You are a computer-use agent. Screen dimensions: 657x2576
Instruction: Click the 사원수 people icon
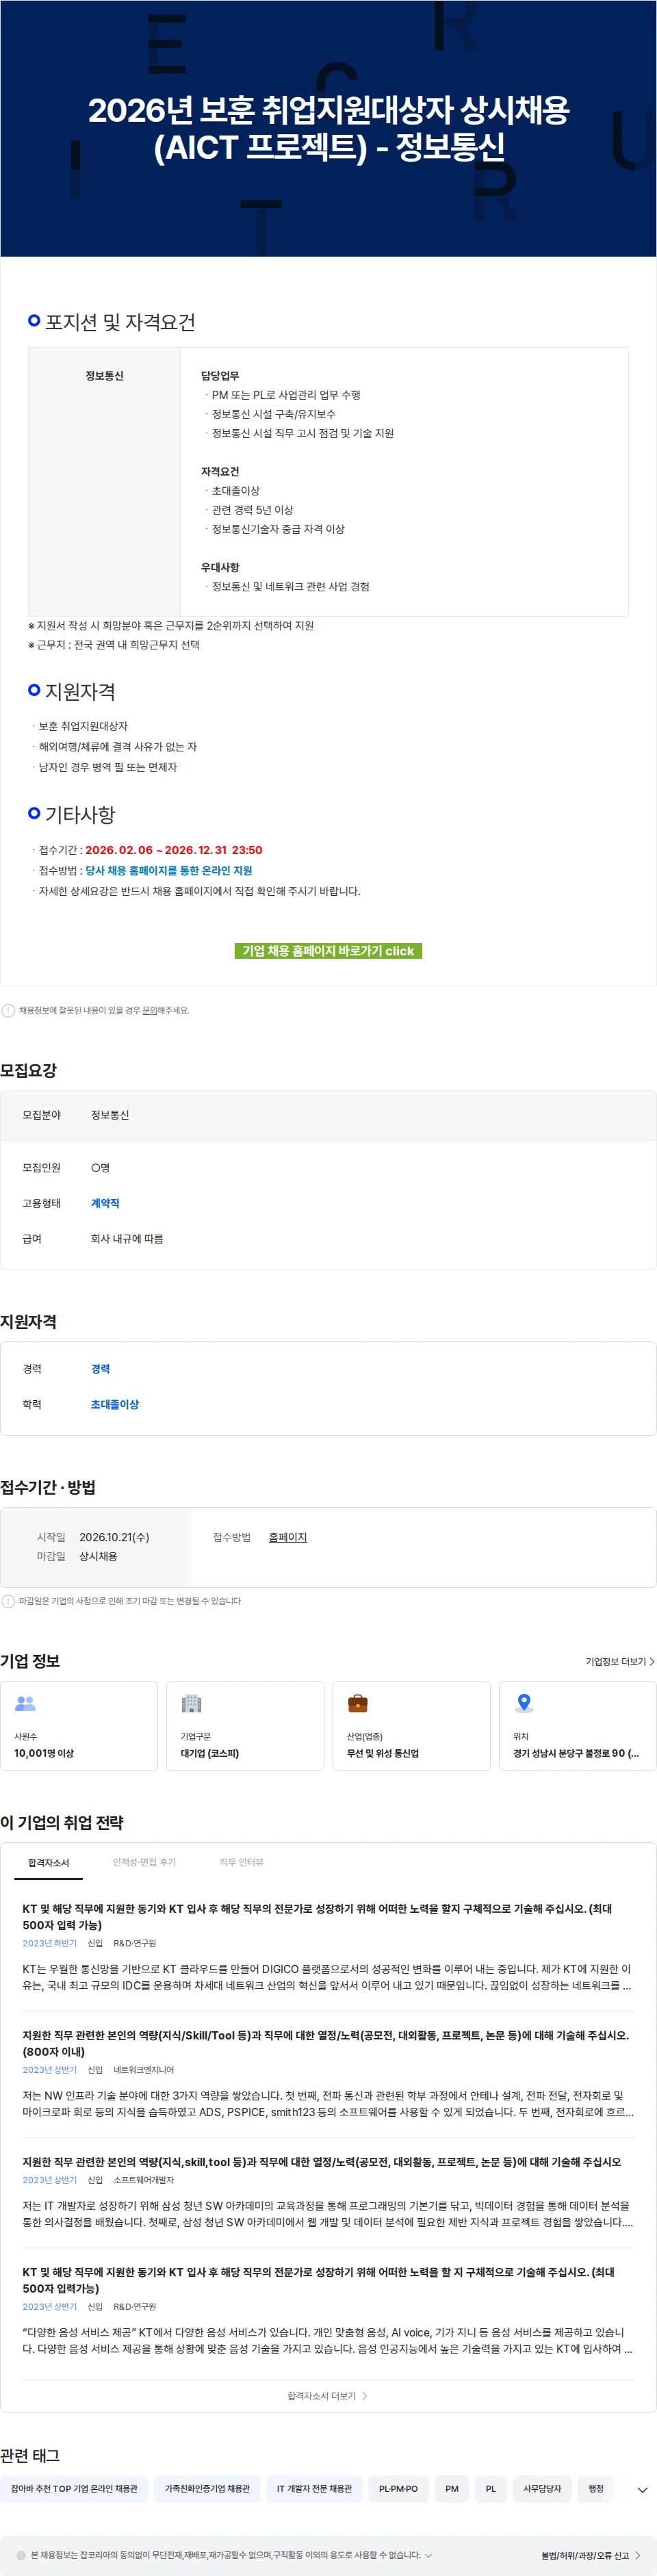click(25, 1703)
